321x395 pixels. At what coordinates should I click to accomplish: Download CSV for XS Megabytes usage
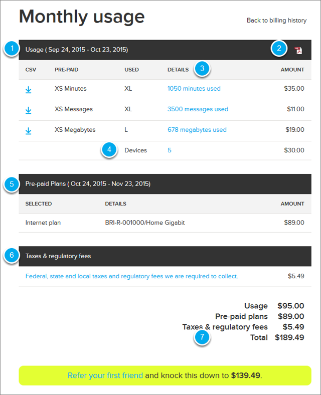(x=29, y=131)
